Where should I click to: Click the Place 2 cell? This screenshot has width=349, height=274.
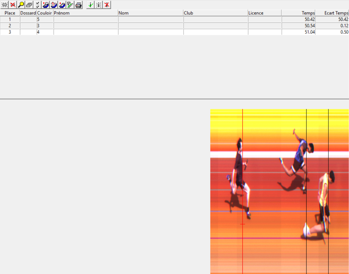[10, 26]
